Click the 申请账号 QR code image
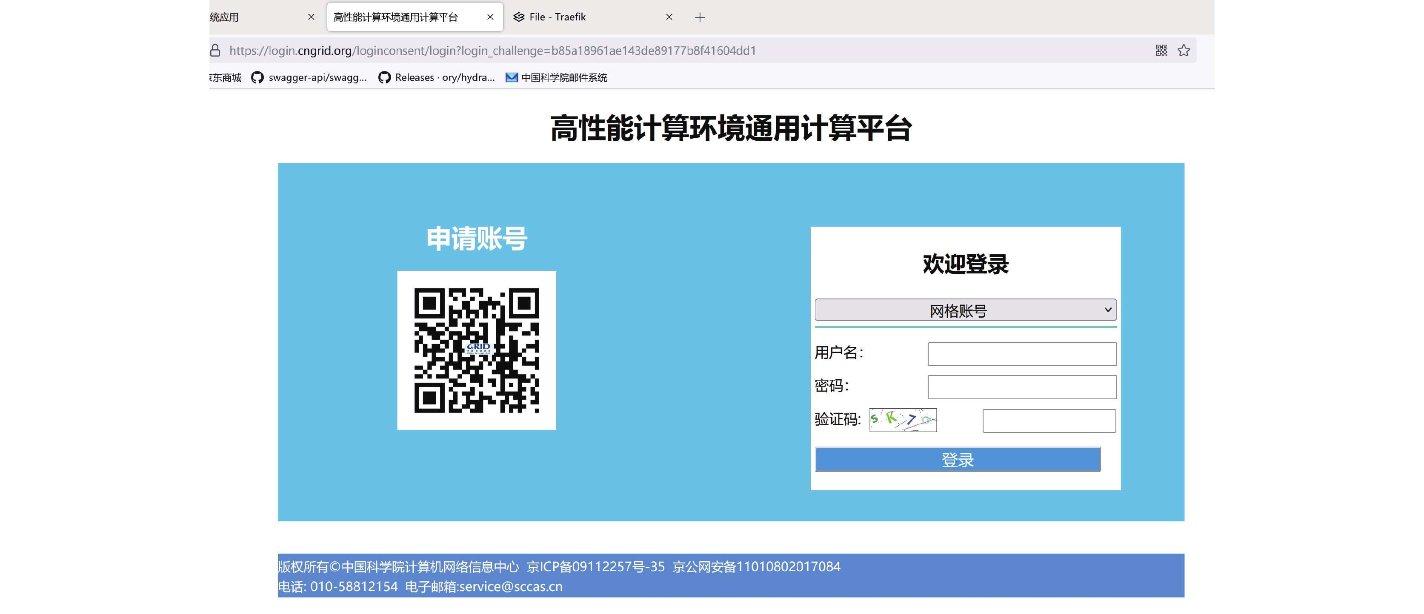The image size is (1424, 614). pyautogui.click(x=477, y=350)
